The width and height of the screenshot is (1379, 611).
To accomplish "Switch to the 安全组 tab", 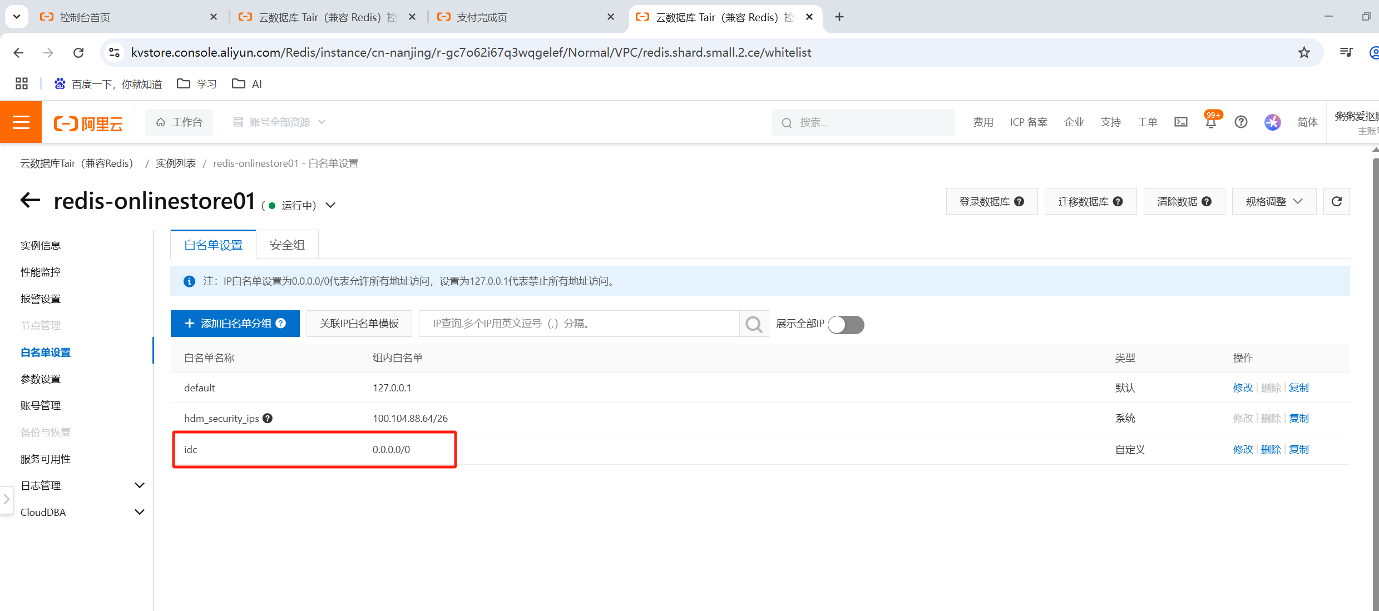I will click(287, 245).
